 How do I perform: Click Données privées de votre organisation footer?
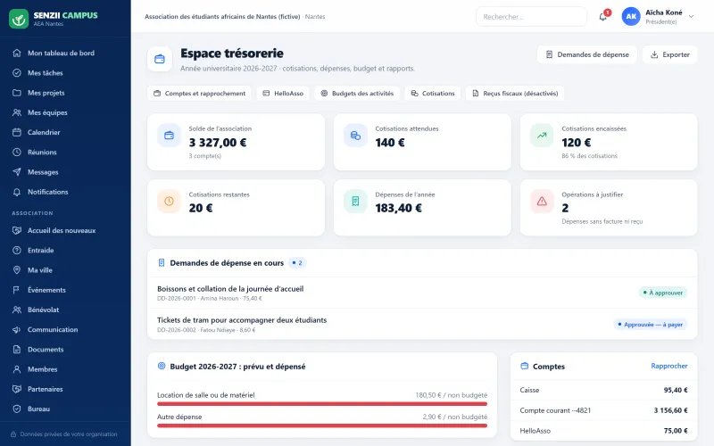(x=63, y=434)
